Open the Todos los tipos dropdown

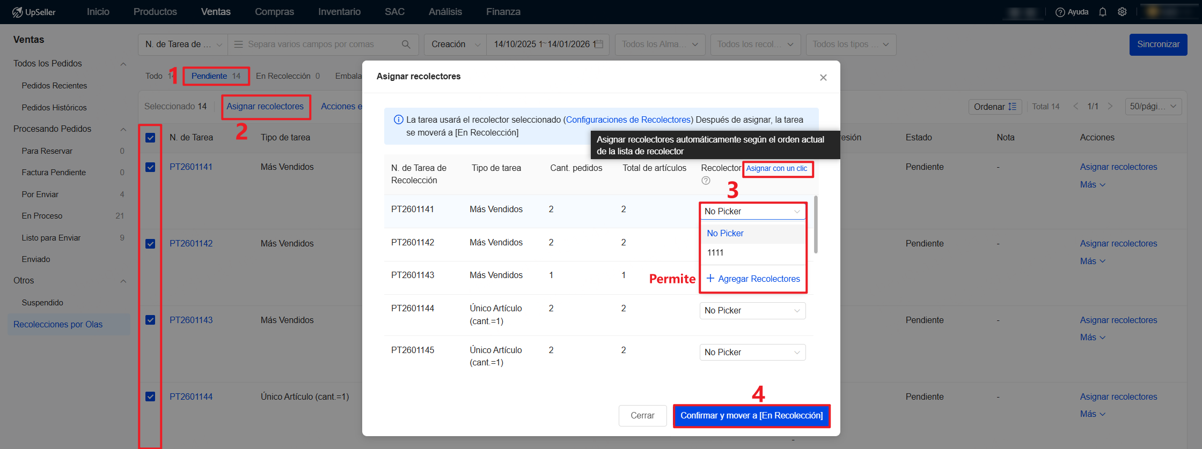point(851,44)
